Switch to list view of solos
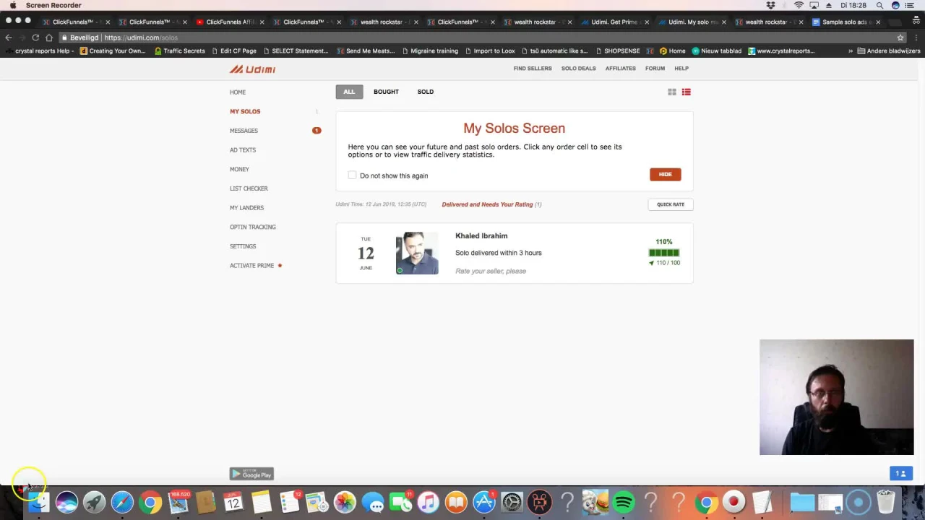925x520 pixels. pyautogui.click(x=687, y=92)
